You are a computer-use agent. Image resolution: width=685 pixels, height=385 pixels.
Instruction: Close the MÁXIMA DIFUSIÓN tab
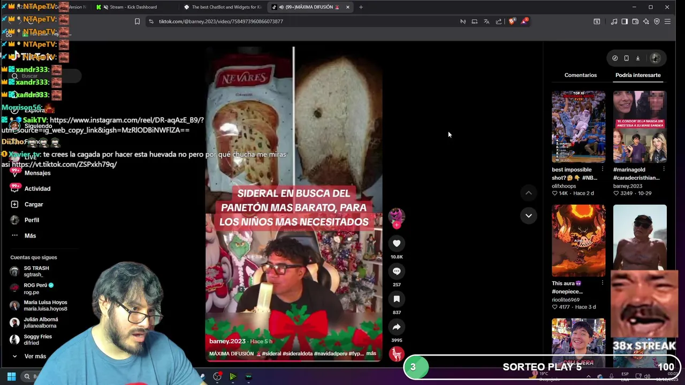point(348,7)
